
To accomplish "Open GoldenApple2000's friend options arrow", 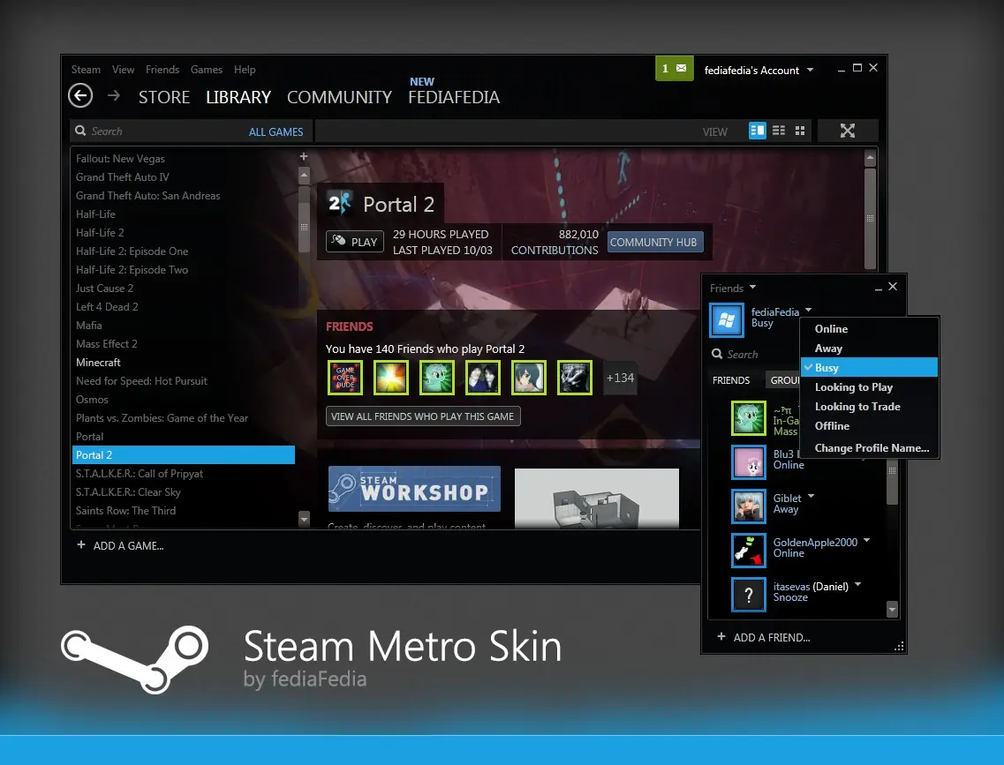I will [x=866, y=540].
